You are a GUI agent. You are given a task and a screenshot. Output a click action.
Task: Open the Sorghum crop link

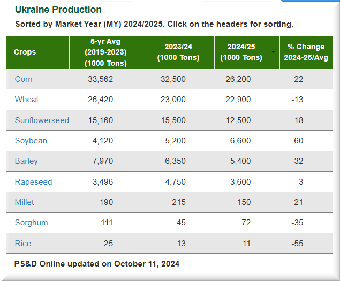tap(31, 223)
